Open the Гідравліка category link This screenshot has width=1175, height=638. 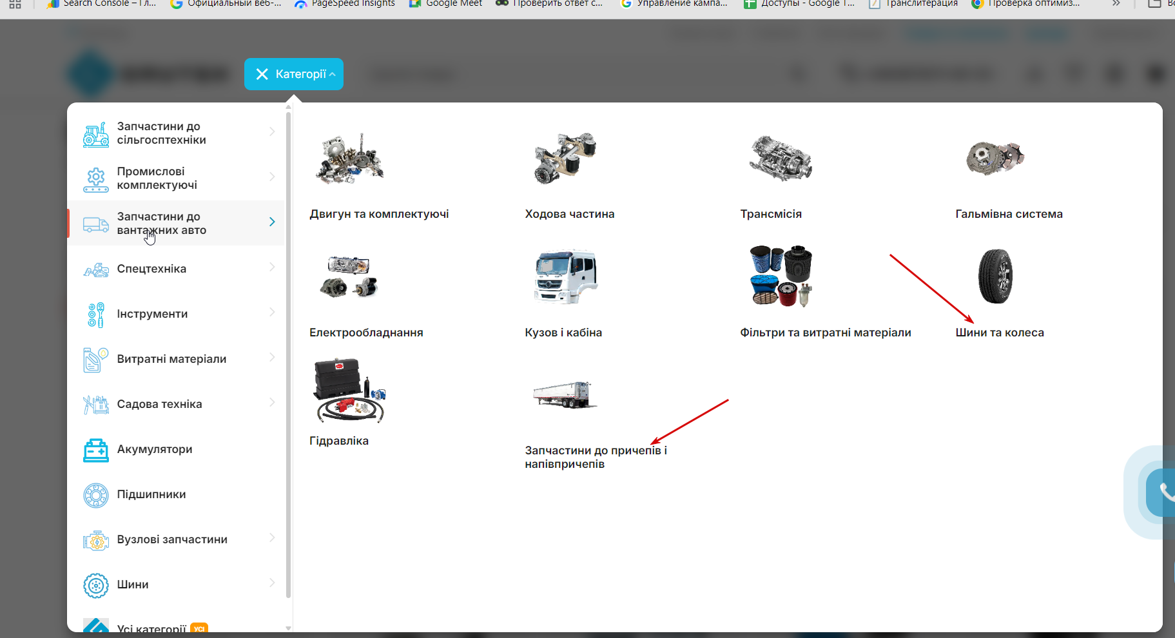[x=339, y=441]
